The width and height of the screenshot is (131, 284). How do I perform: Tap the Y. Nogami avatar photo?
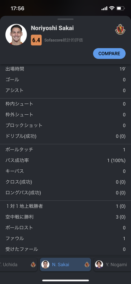(x=99, y=264)
